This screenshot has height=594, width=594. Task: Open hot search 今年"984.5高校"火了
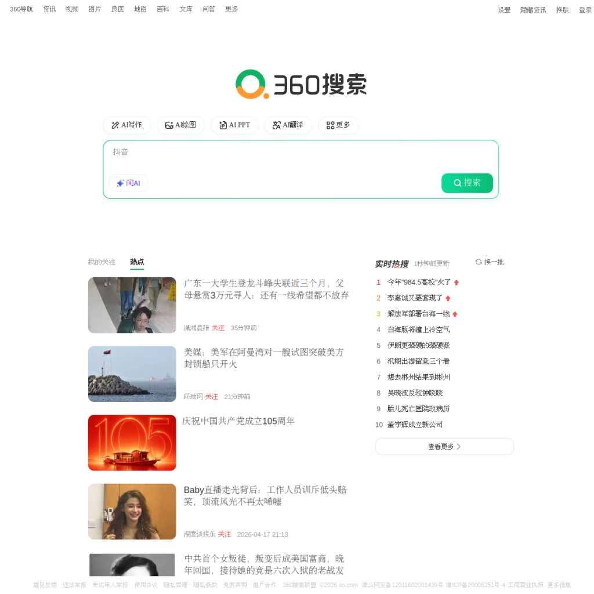(x=419, y=282)
